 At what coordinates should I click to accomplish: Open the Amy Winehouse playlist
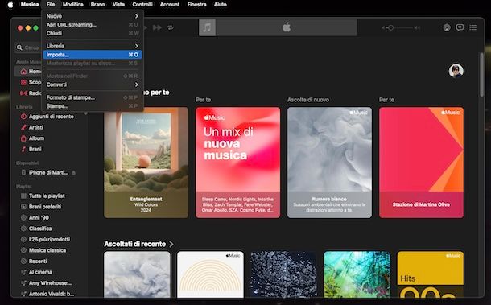pyautogui.click(x=51, y=283)
